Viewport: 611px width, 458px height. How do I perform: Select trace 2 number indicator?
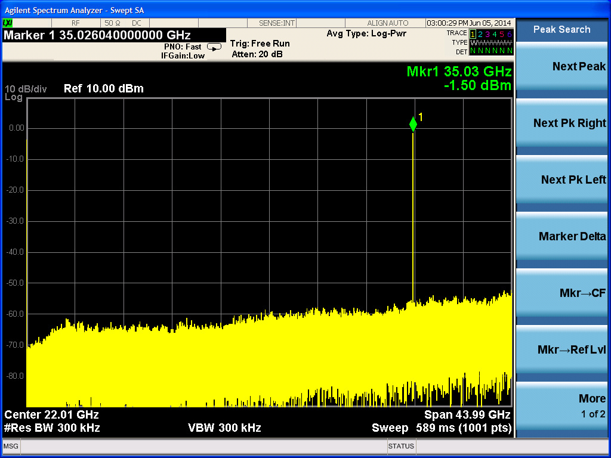[x=482, y=34]
